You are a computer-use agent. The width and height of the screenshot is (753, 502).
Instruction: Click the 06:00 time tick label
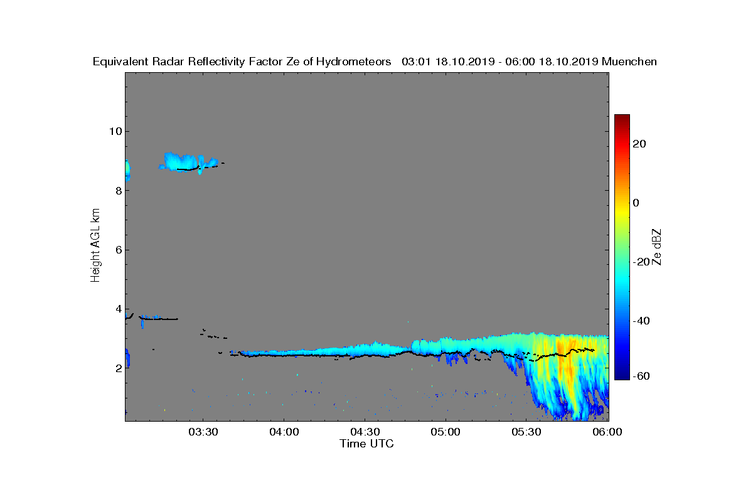click(608, 432)
